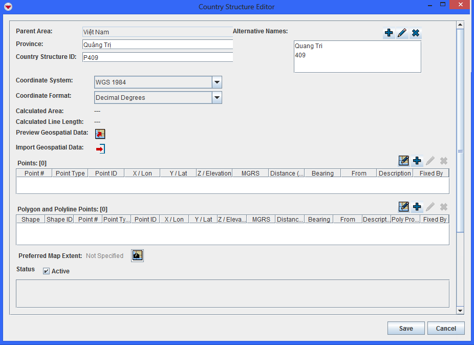Cancel editing the country structure
Image resolution: width=474 pixels, height=345 pixels.
(446, 329)
